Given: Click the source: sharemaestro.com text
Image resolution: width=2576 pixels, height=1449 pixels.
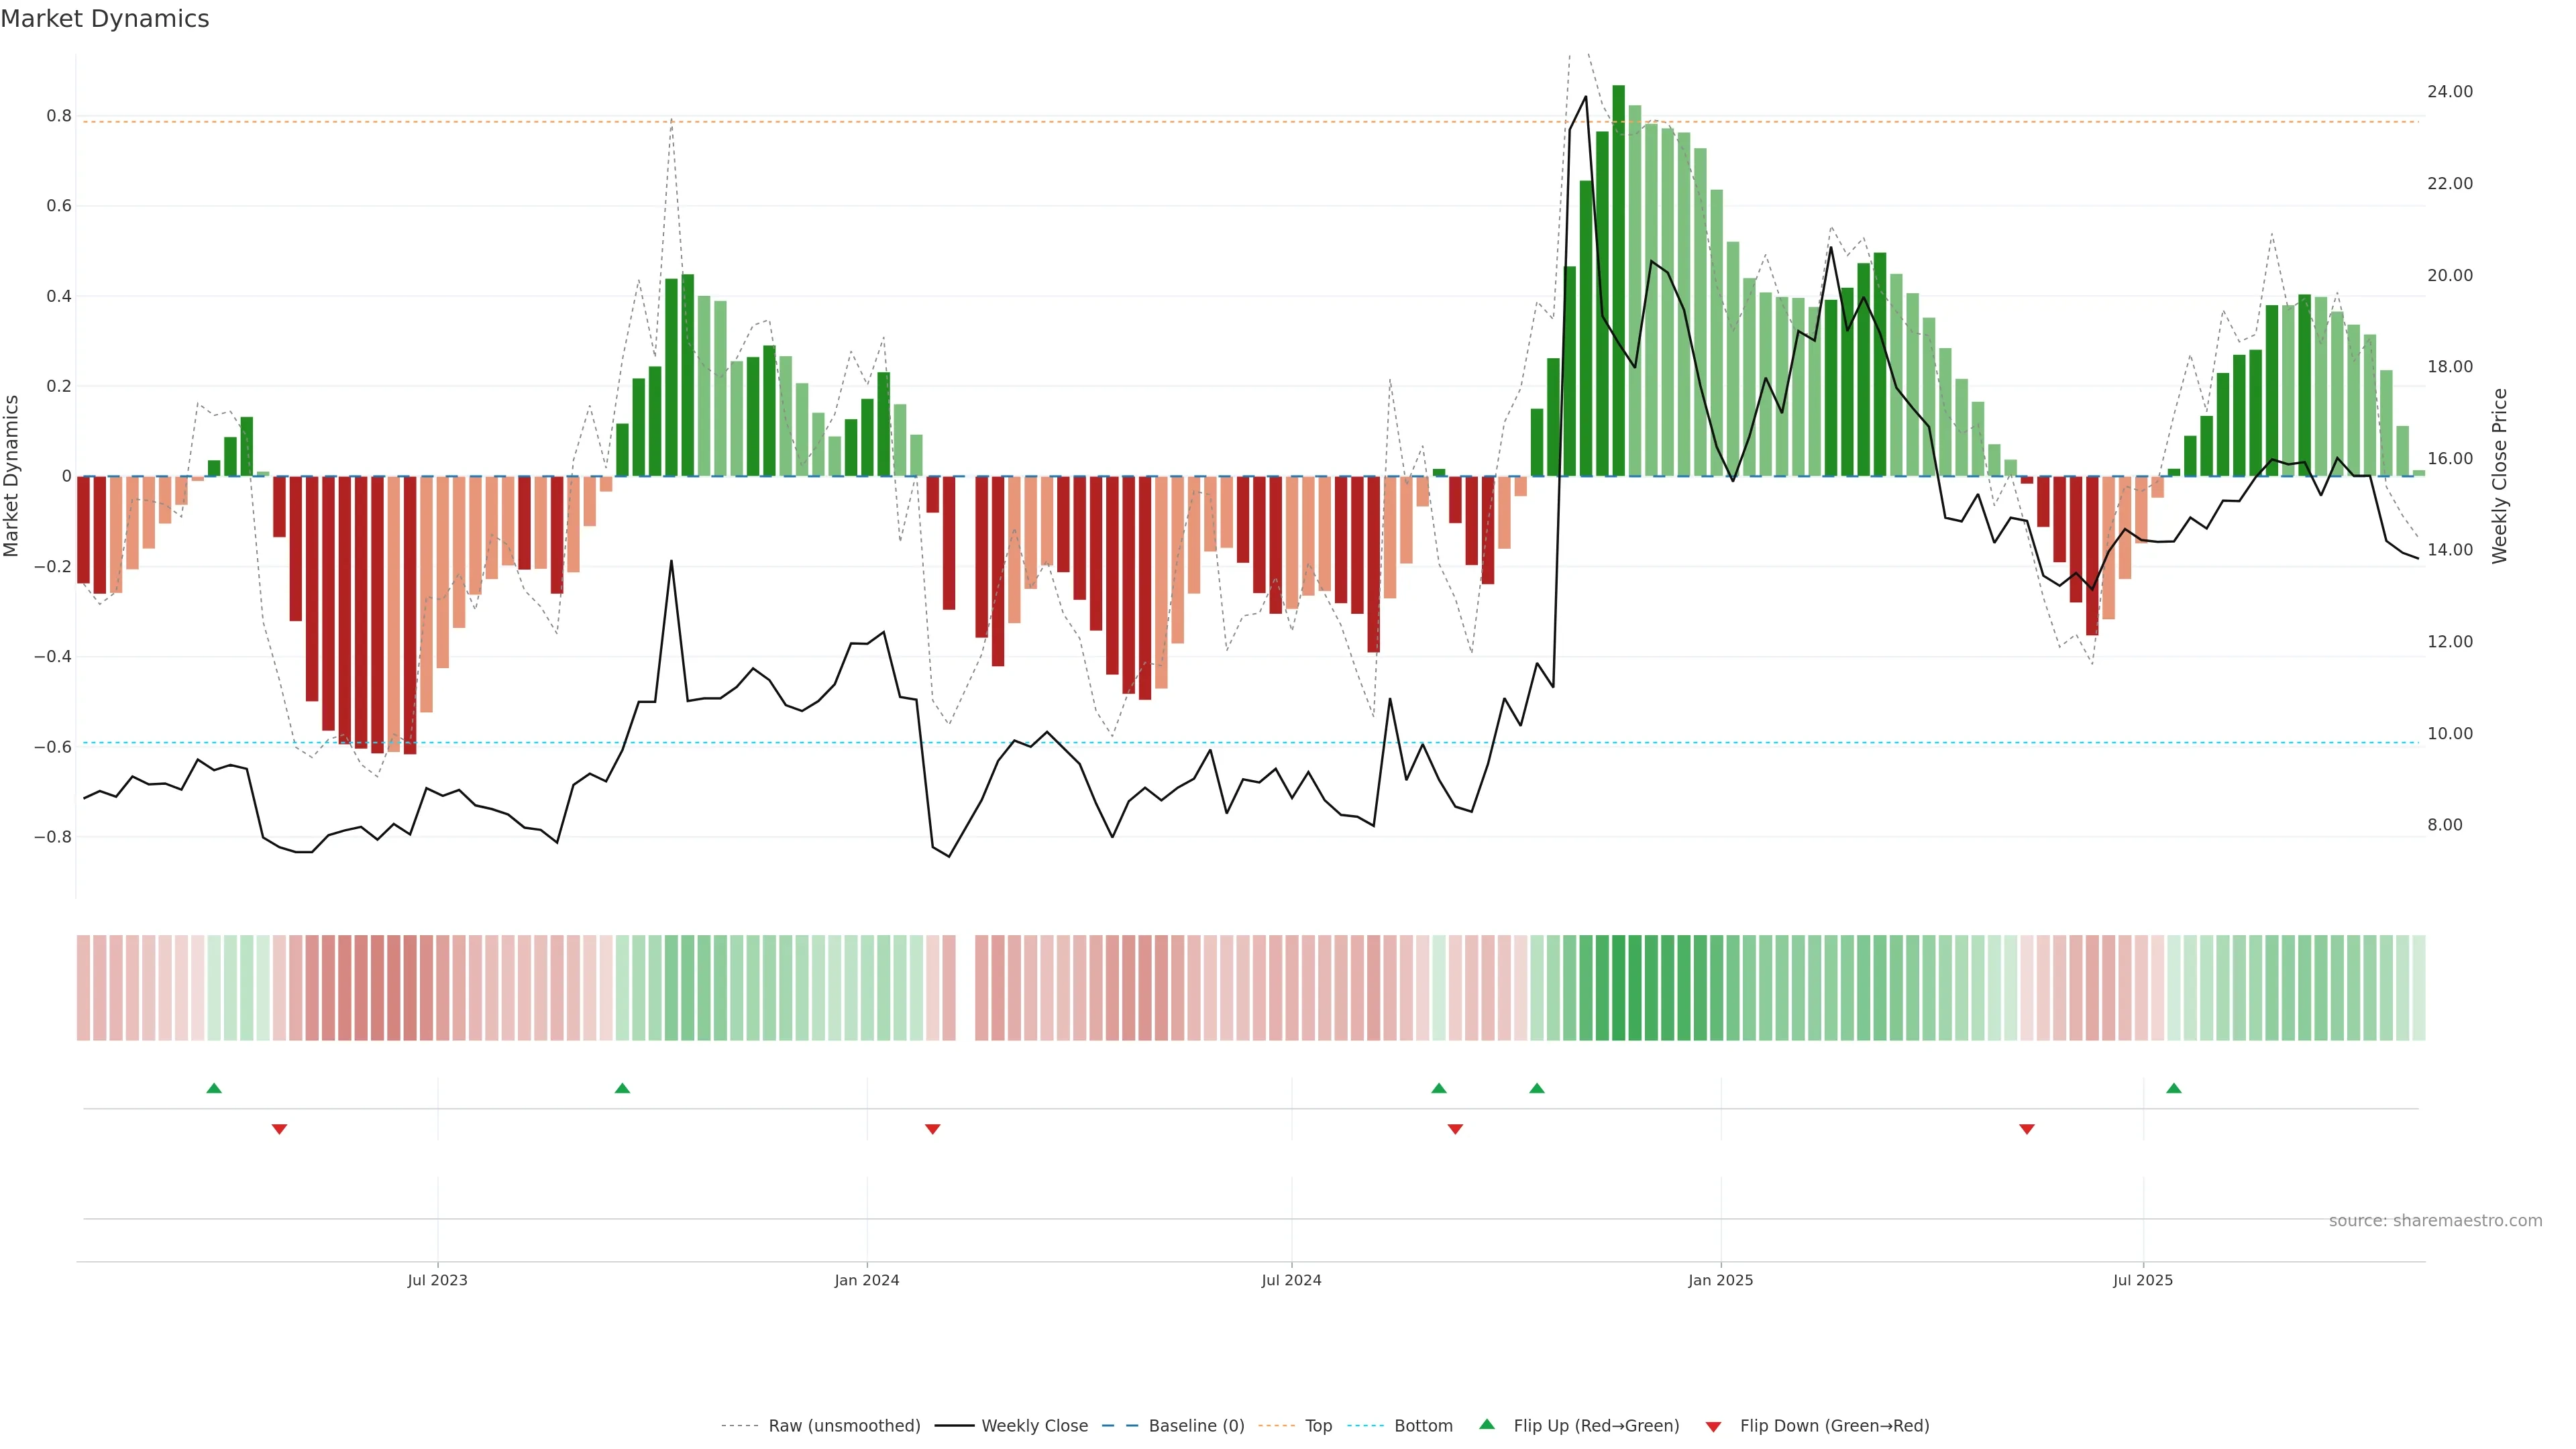Looking at the screenshot, I should coord(2435,1221).
